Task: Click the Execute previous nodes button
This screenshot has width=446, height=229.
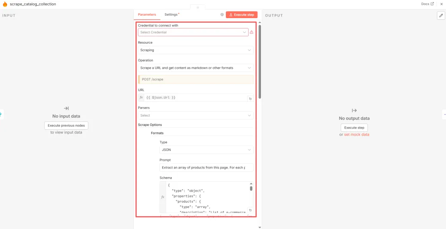Action: 66,126
